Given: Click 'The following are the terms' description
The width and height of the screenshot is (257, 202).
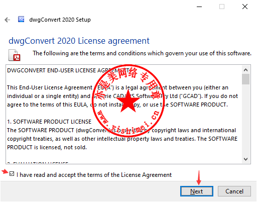Looking at the screenshot, I should [x=142, y=53].
